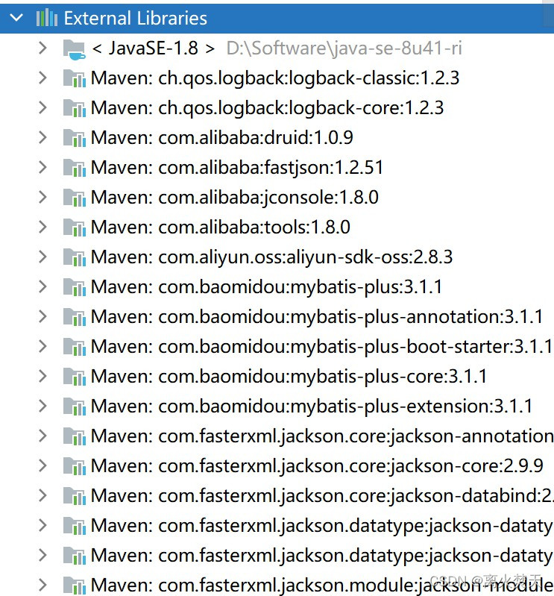
Task: Click library icon of mybatis-plus-annotation:3.1.1
Action: pos(75,317)
